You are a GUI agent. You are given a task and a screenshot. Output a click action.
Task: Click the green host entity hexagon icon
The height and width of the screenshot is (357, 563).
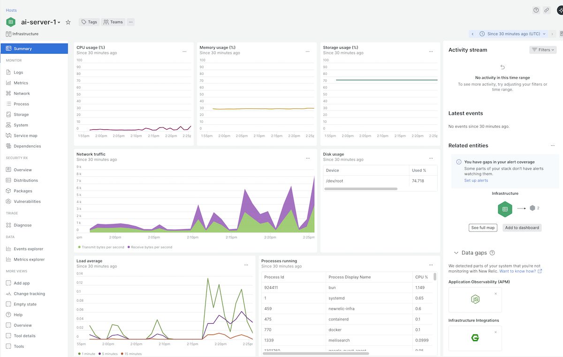[505, 208]
